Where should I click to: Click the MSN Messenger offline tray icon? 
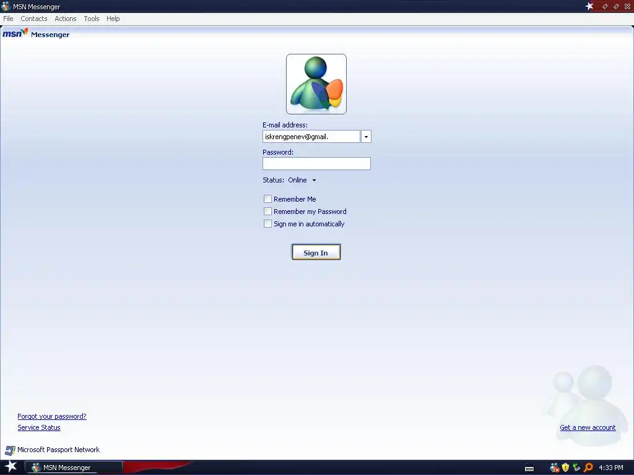tap(554, 468)
